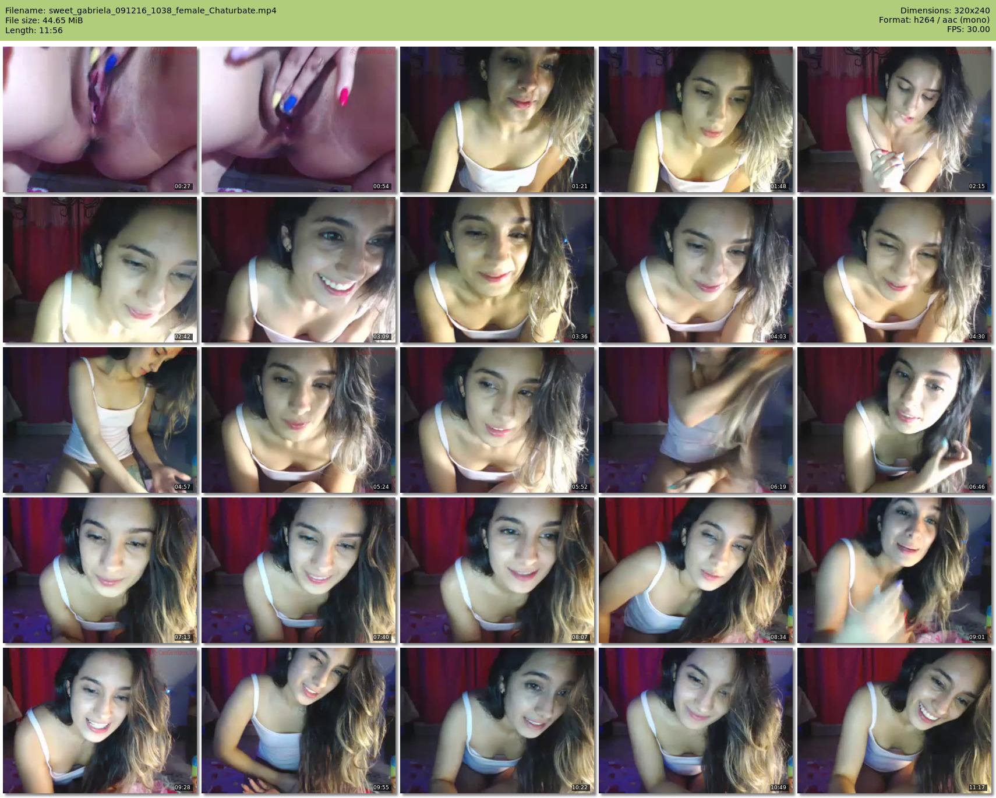Click the last thumbnail at 11:17

pyautogui.click(x=894, y=721)
